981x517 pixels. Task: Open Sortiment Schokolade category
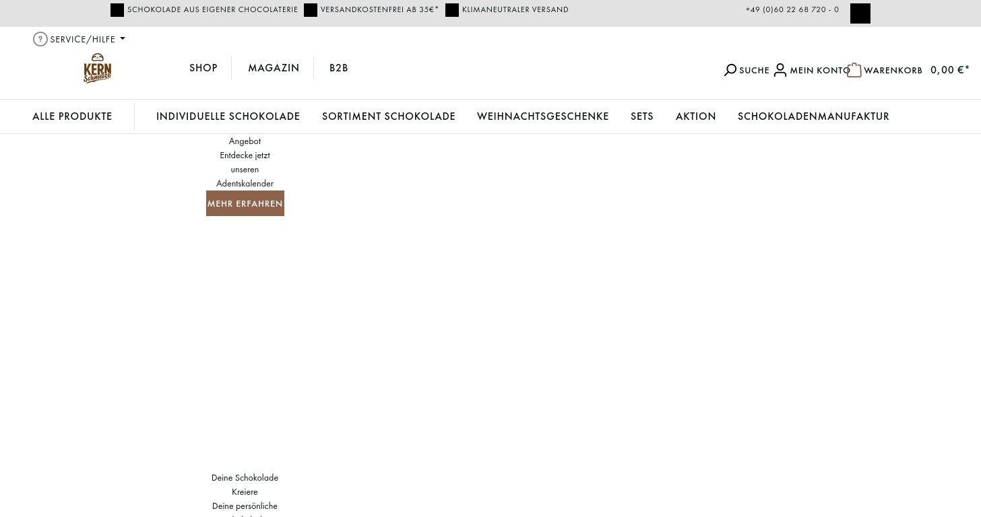coord(388,116)
